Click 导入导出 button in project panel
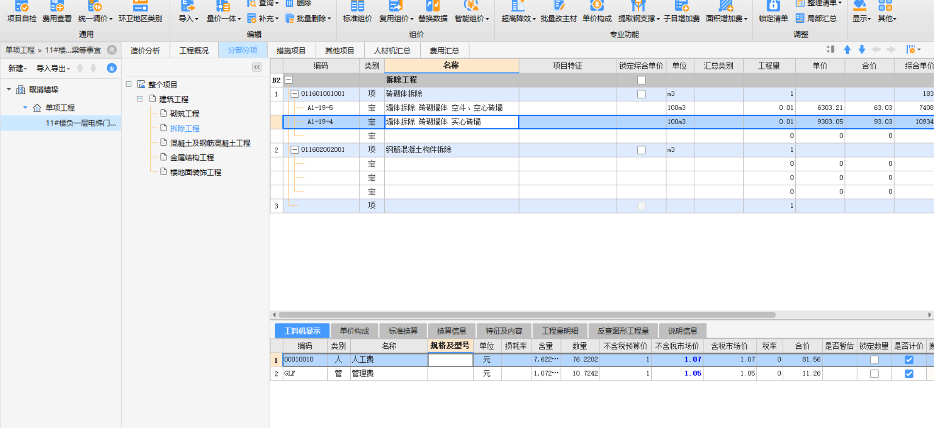934x428 pixels. click(x=53, y=68)
